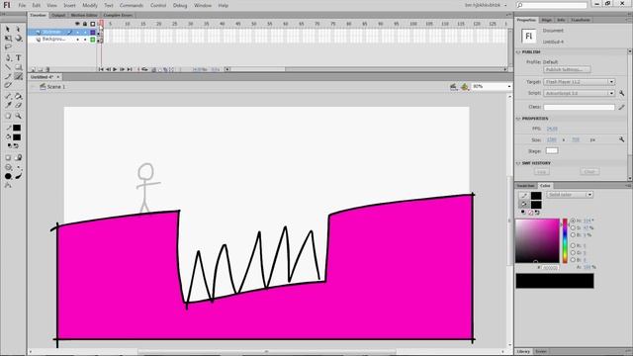Select the Eraser tool
Screen dimensions: 633x356
click(x=19, y=105)
